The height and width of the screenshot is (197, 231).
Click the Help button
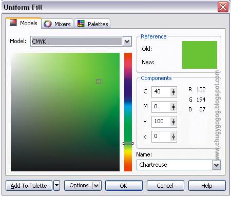tap(207, 186)
